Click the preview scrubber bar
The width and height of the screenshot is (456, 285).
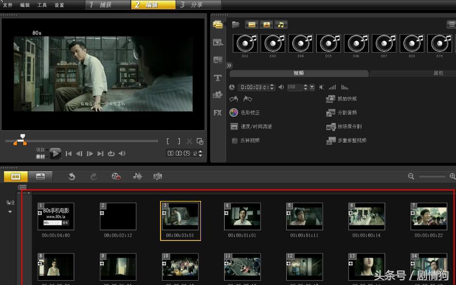(x=81, y=141)
